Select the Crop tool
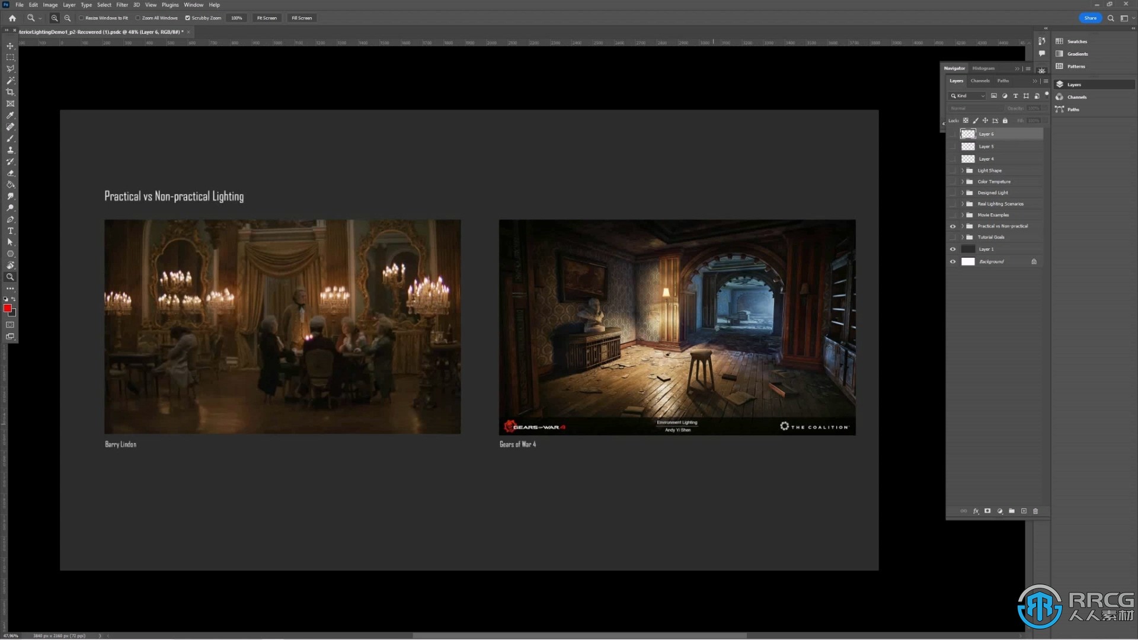 pyautogui.click(x=10, y=92)
